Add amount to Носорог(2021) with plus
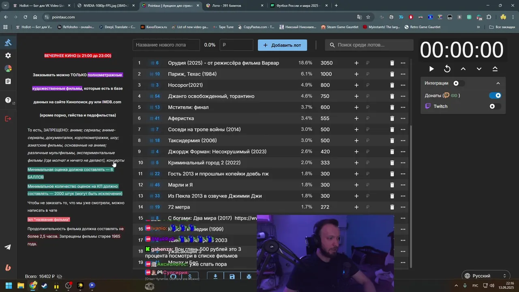 pos(356,85)
